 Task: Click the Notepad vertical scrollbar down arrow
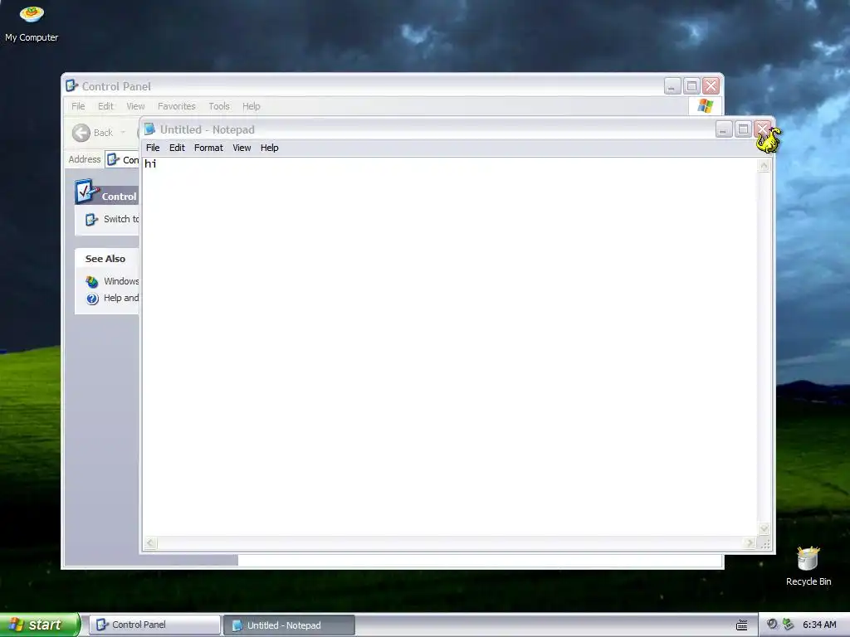(x=764, y=528)
